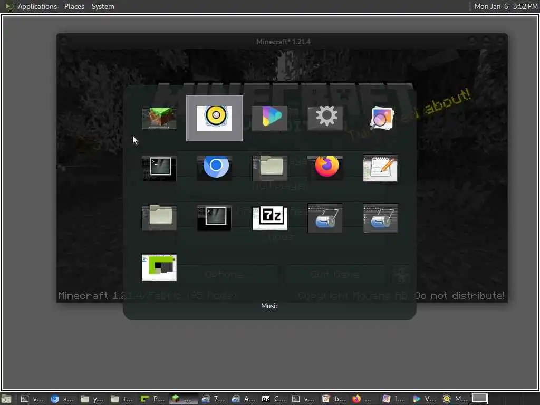Switch to the image viewer magnifier icon
This screenshot has height=405, width=540.
pyautogui.click(x=381, y=118)
